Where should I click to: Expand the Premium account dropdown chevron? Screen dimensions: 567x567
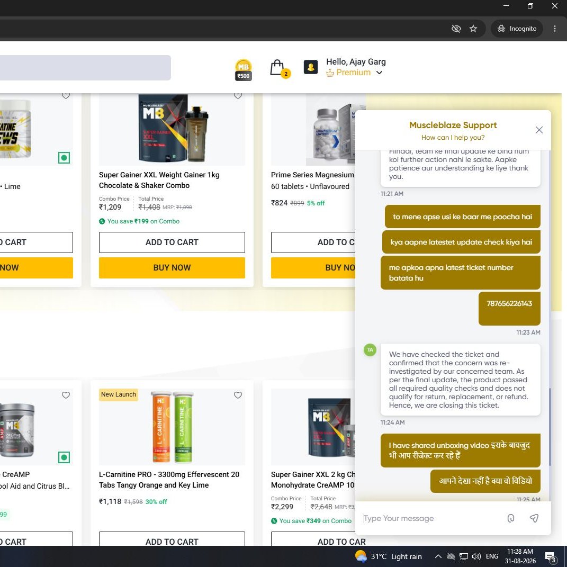[x=379, y=73]
